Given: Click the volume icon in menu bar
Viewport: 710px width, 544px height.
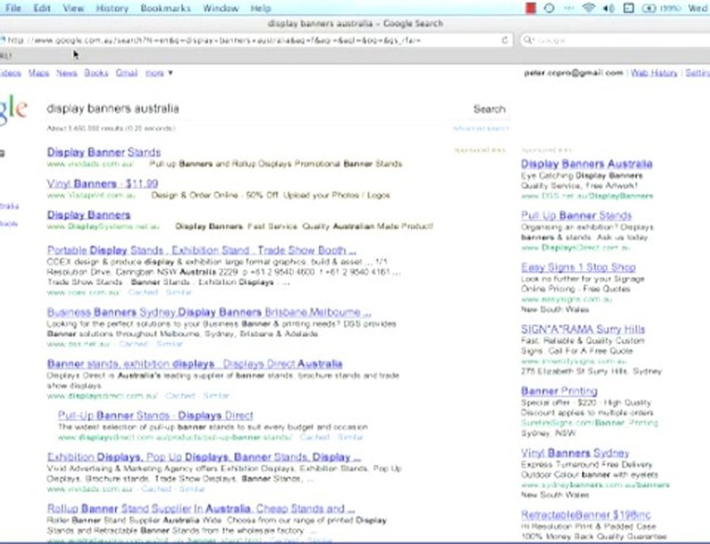Looking at the screenshot, I should [x=609, y=8].
